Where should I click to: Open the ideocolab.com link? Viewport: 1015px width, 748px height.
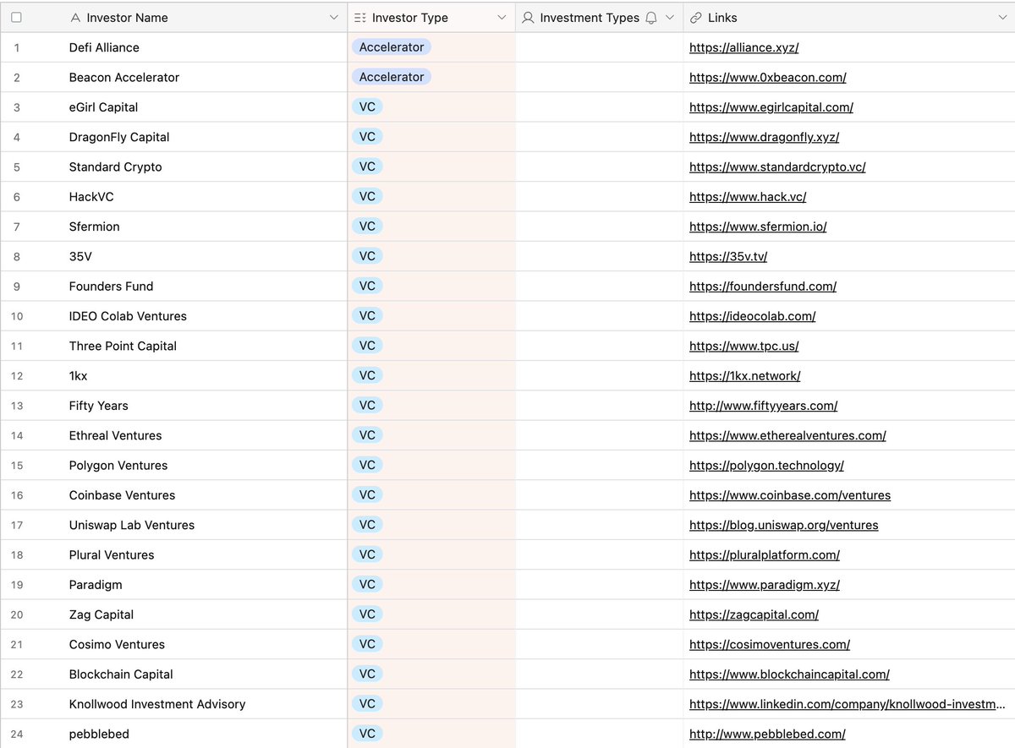point(753,316)
